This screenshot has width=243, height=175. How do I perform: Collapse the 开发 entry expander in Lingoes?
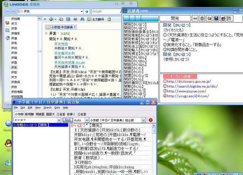(x=46, y=33)
